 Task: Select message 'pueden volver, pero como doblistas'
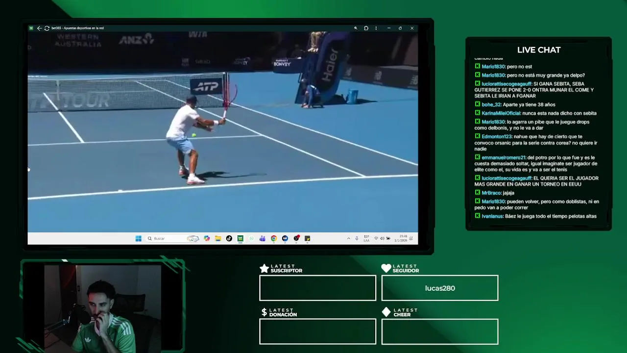pyautogui.click(x=536, y=204)
